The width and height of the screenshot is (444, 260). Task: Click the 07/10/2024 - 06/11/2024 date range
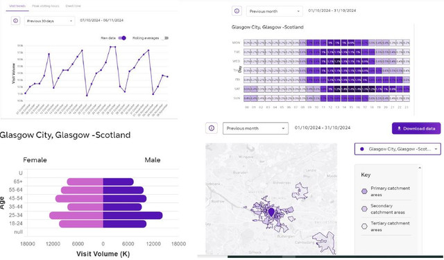coord(102,20)
